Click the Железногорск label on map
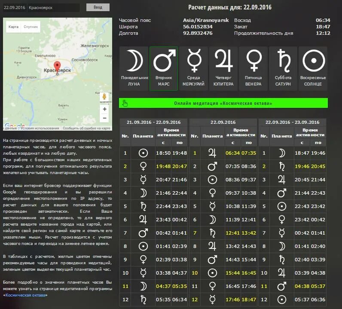 95,46
